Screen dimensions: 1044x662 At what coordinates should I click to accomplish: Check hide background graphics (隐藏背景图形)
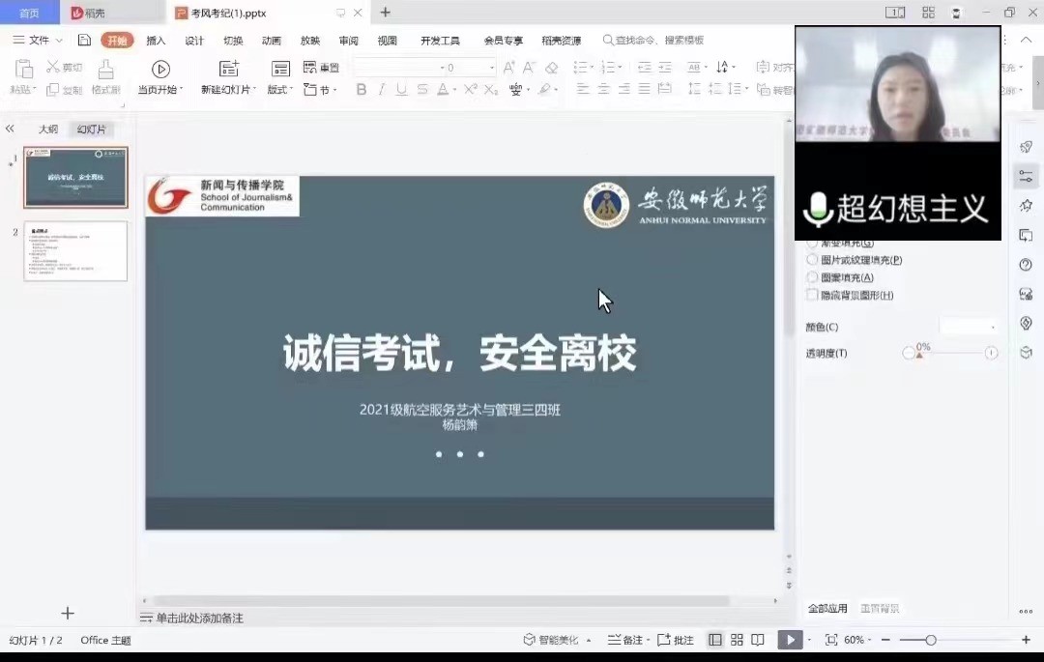coord(813,295)
